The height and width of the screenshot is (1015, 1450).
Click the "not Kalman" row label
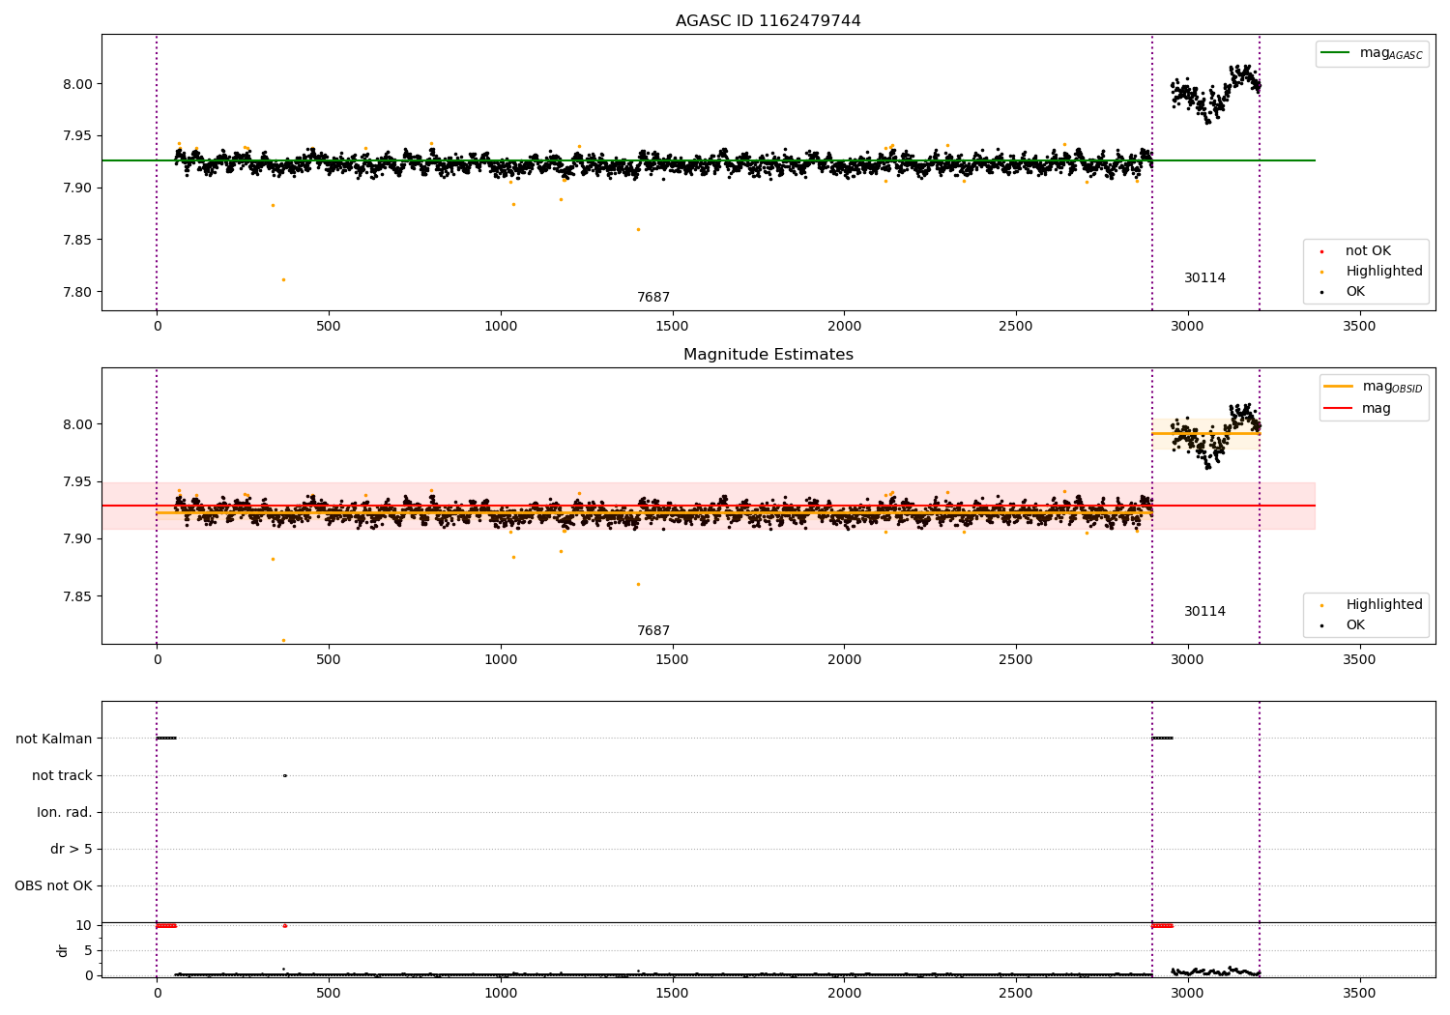(x=54, y=739)
